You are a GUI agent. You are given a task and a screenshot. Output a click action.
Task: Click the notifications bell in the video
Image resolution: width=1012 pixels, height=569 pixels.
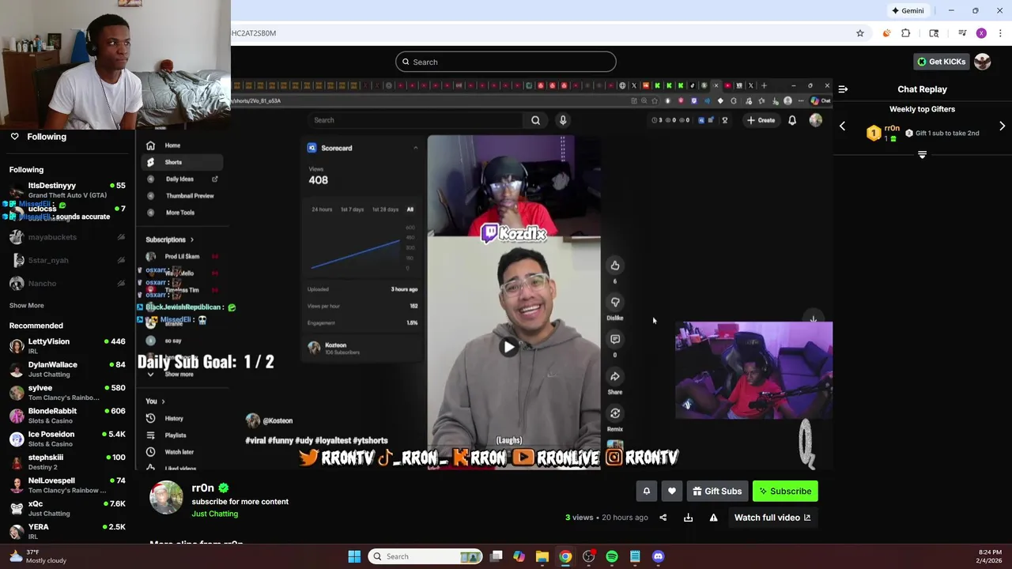pos(792,120)
